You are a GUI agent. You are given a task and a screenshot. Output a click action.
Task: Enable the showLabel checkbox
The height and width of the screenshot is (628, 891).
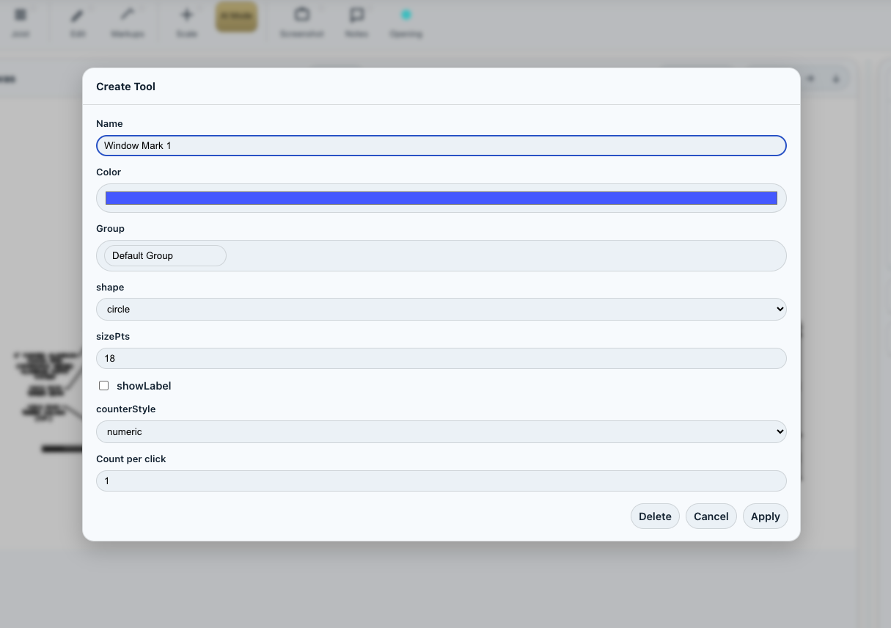104,386
